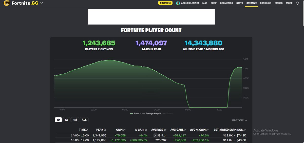Screen dimensions: 304x143
Task: Open the GUIDES menu item
Action: (x=278, y=3)
